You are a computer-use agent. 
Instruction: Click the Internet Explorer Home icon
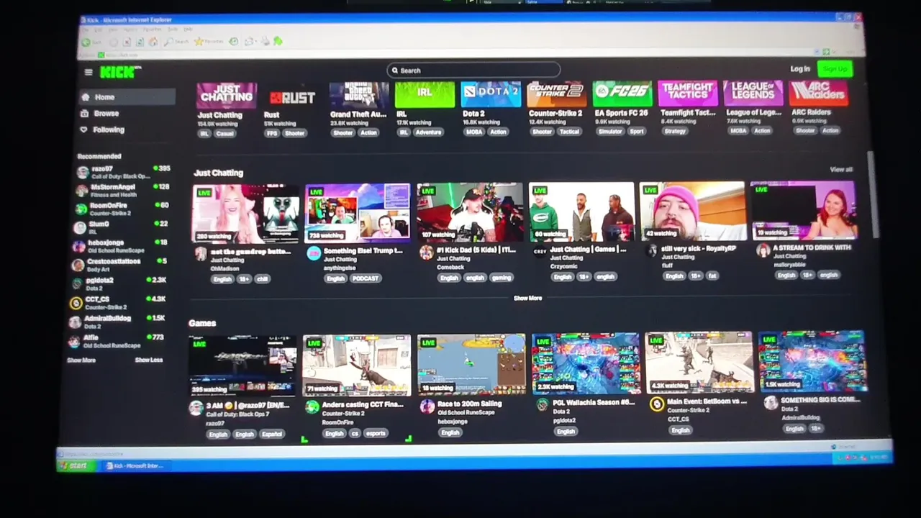click(x=153, y=42)
